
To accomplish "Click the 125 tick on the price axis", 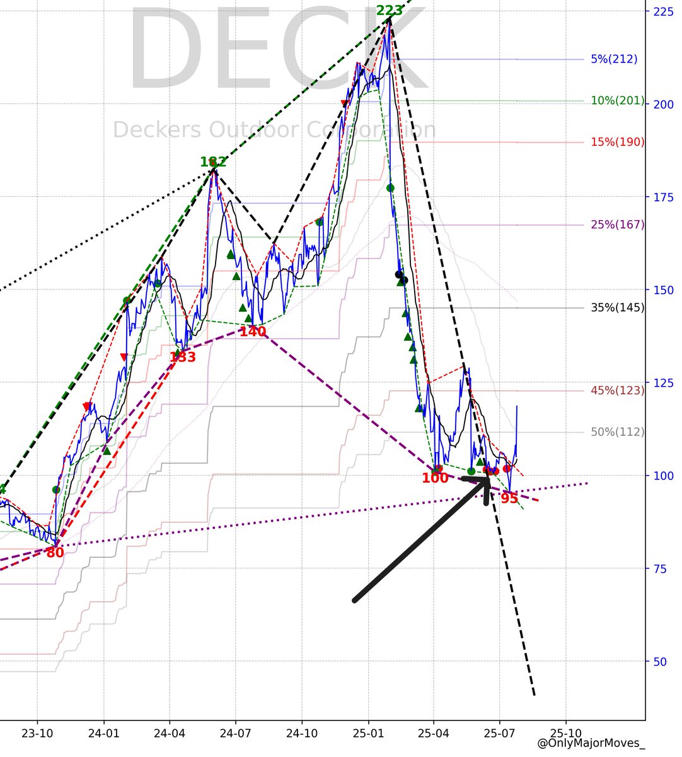I will pos(664,382).
